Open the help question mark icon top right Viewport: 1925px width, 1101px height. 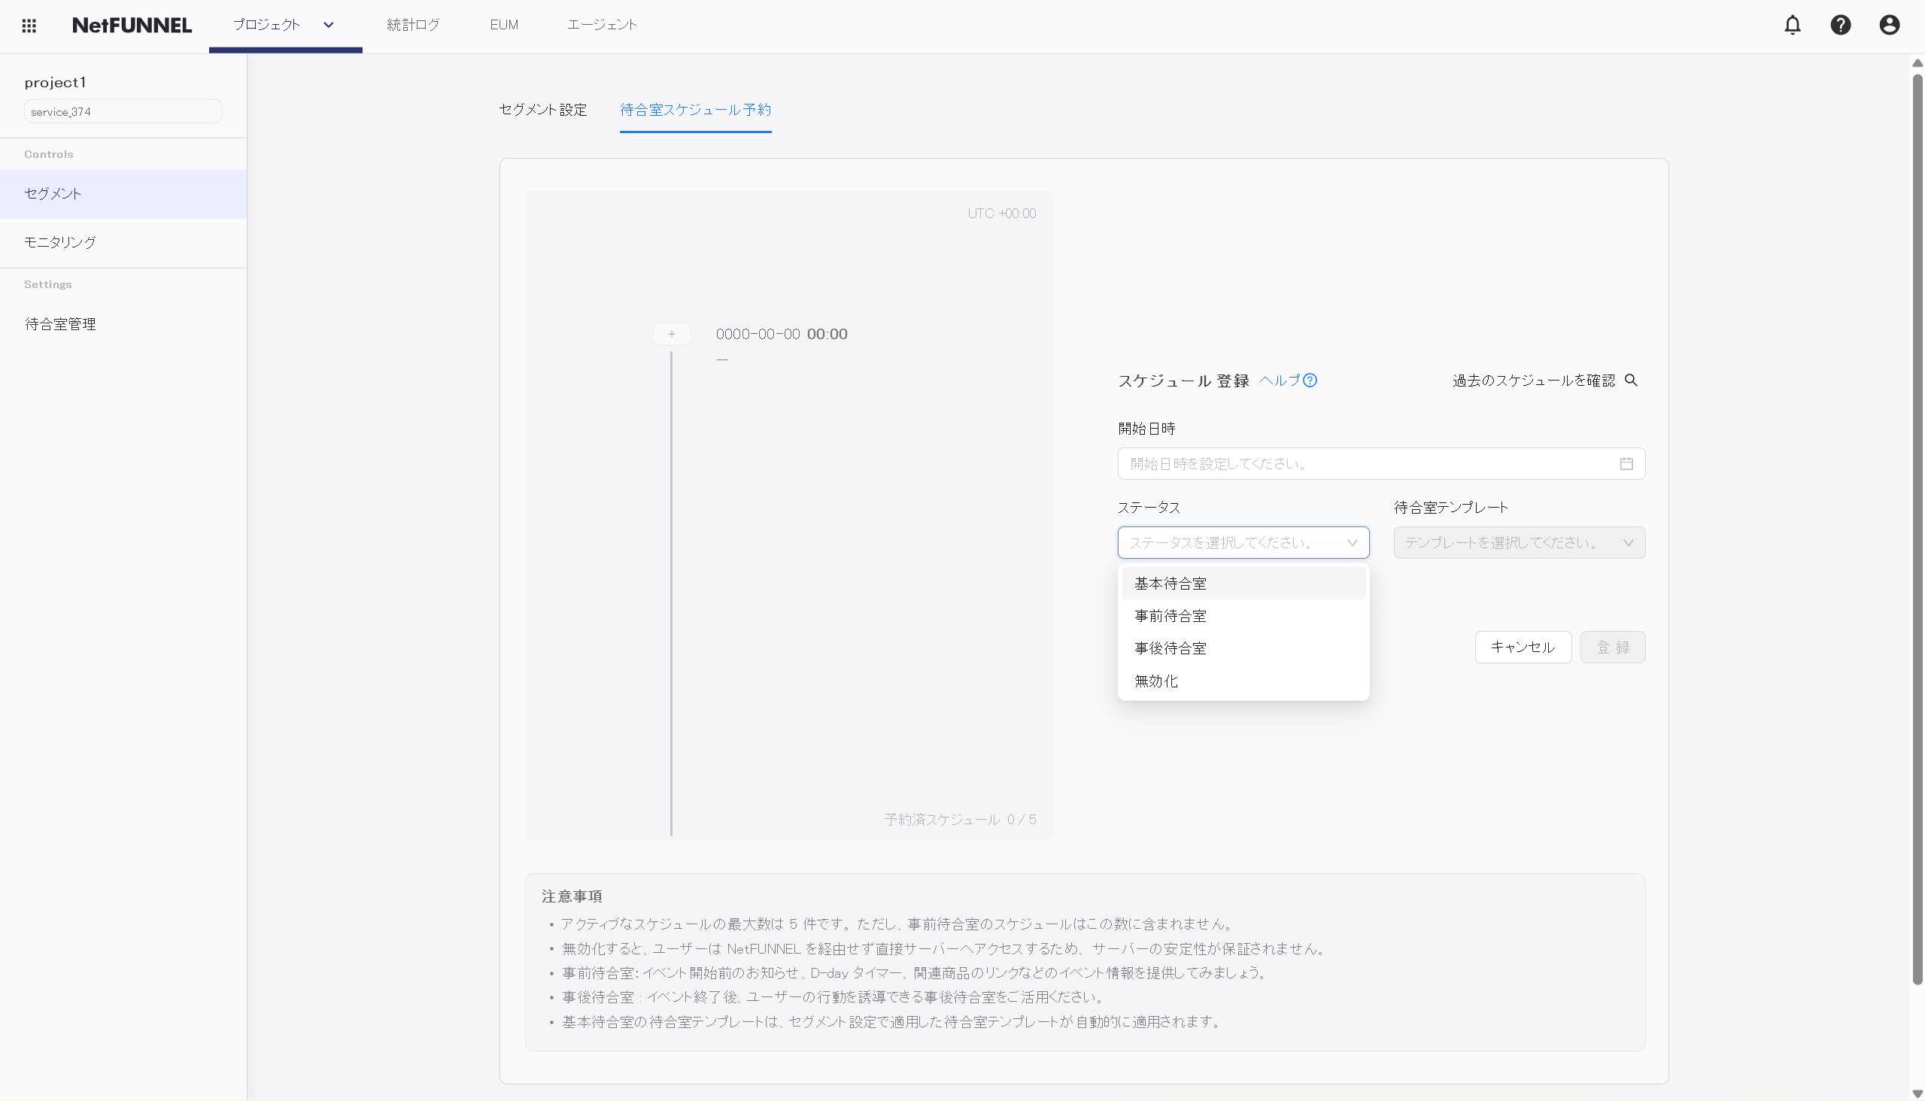coord(1841,25)
